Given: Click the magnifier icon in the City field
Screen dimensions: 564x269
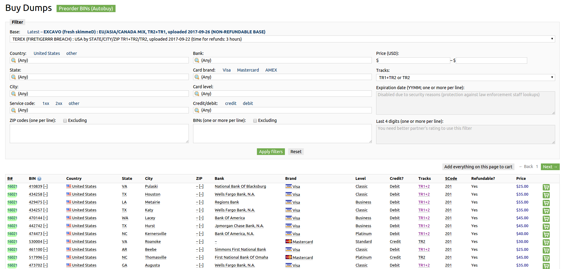Looking at the screenshot, I should click(14, 94).
